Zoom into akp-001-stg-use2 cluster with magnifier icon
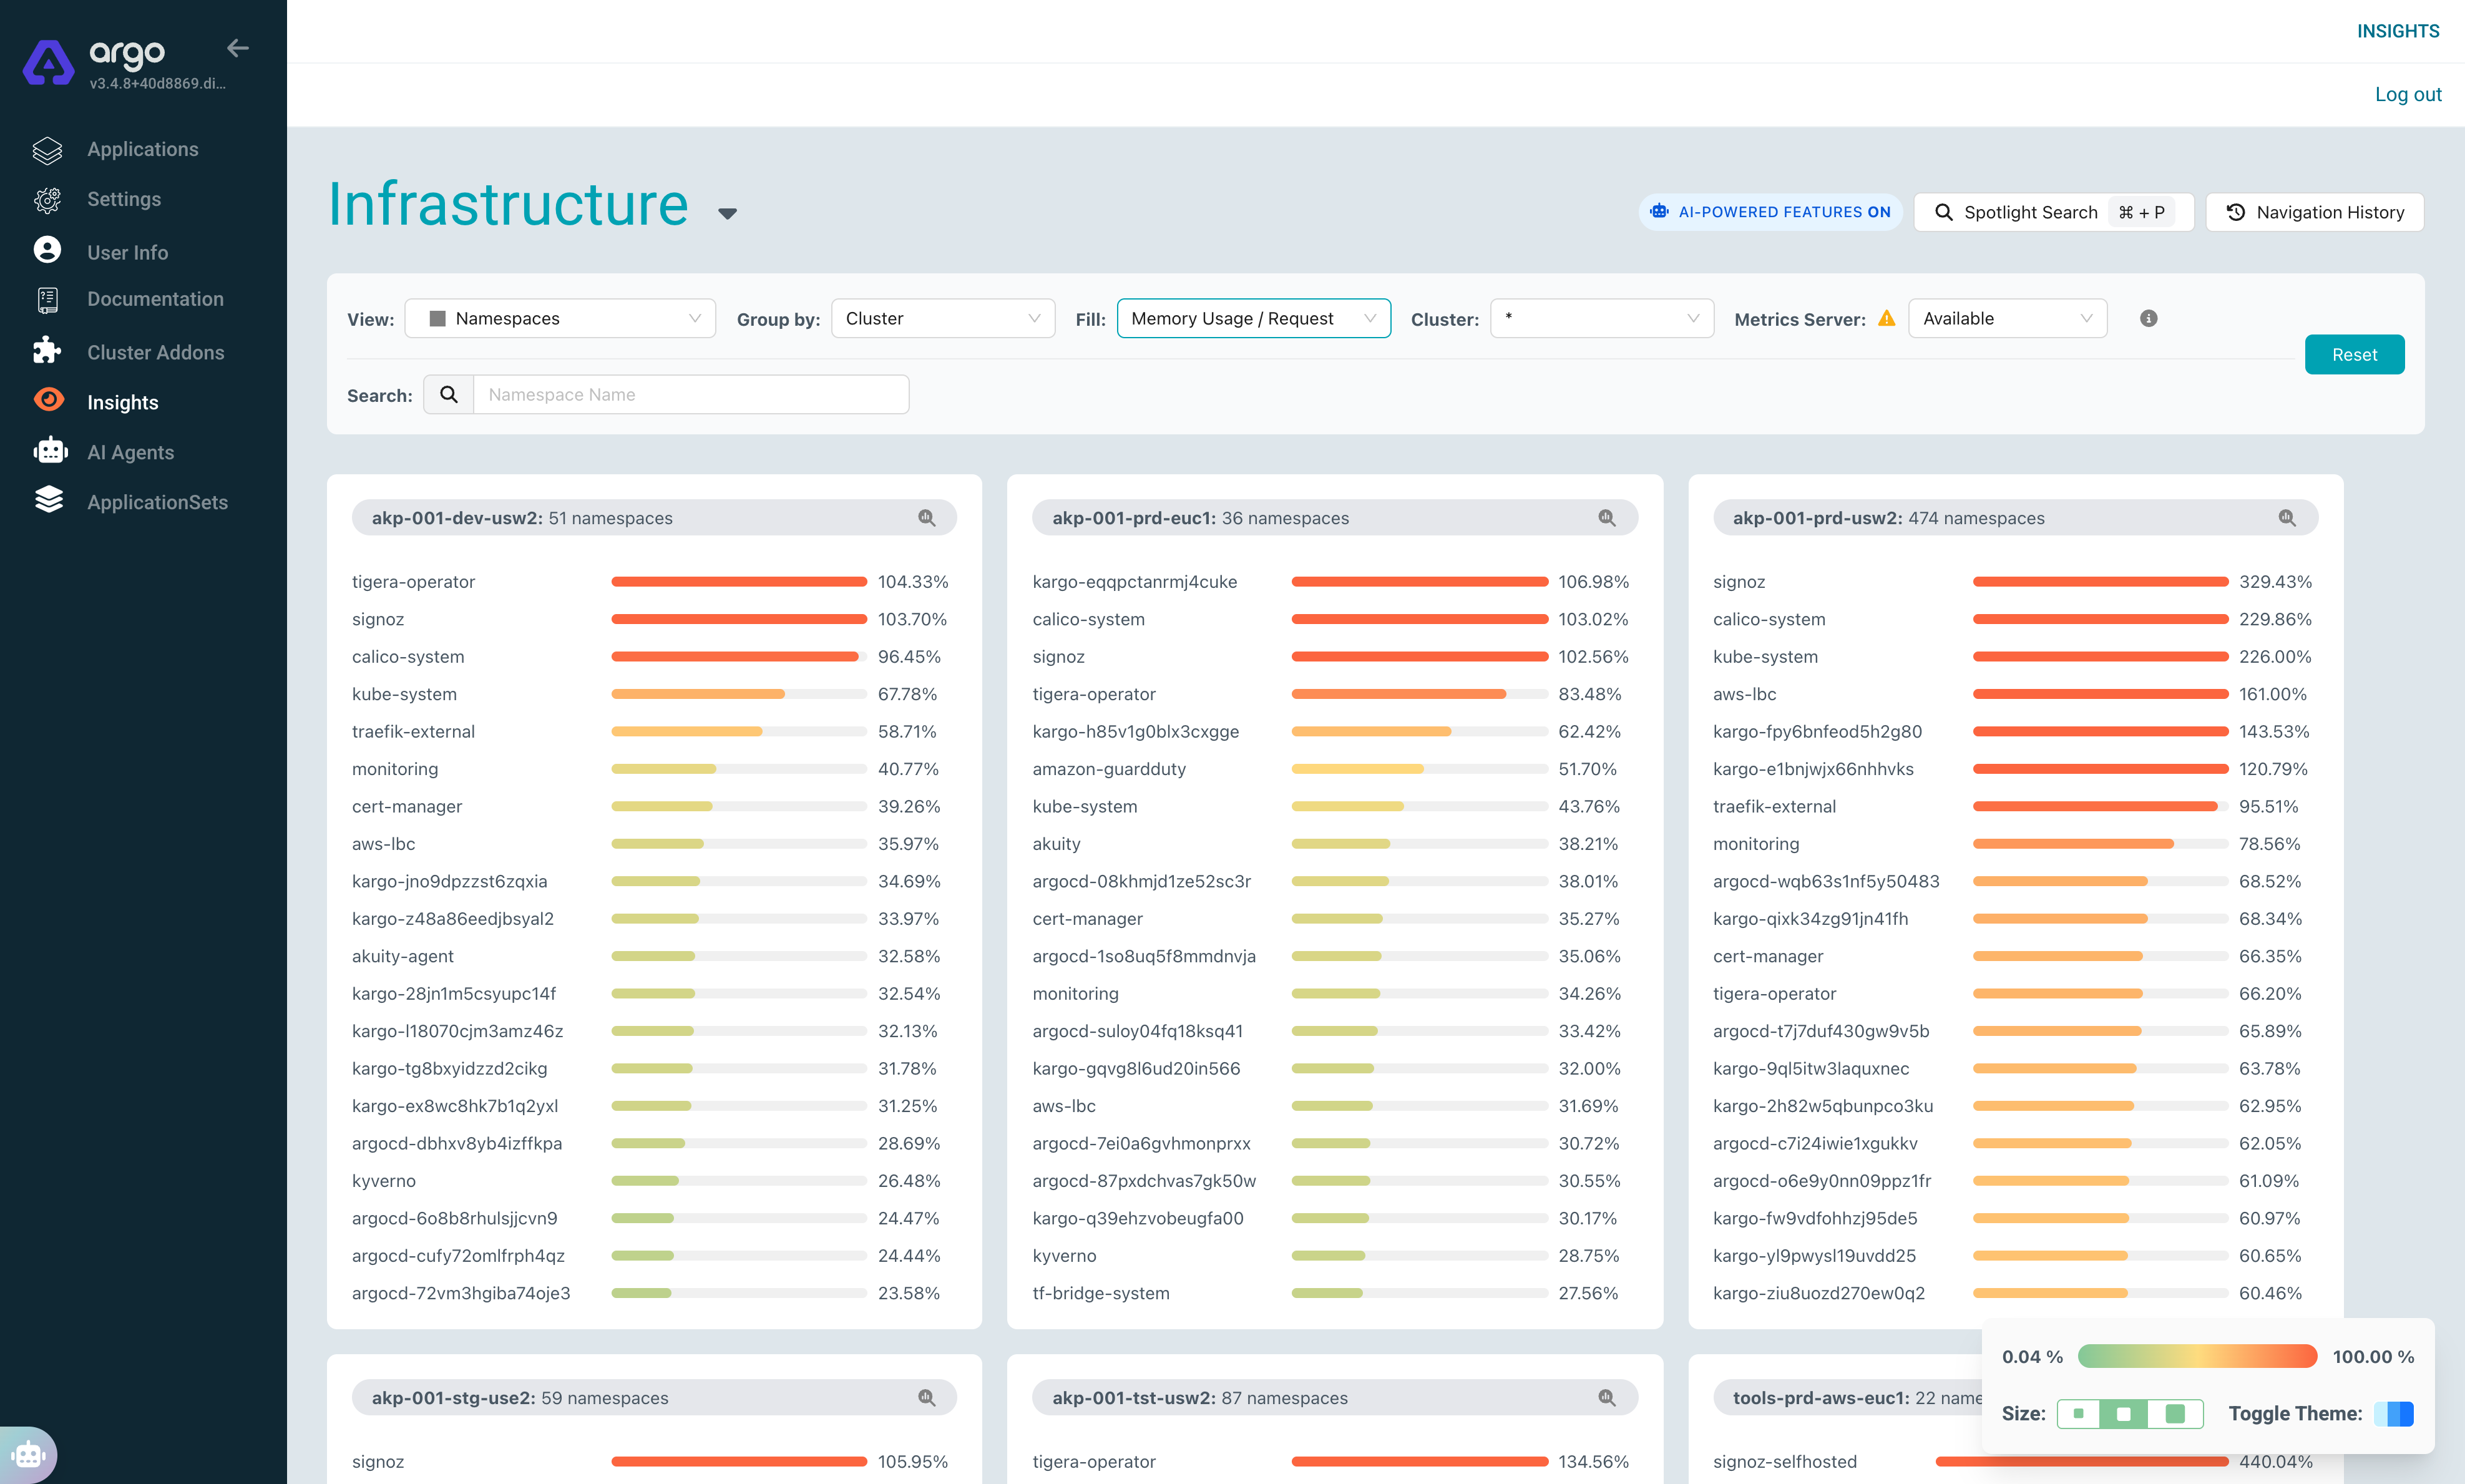The width and height of the screenshot is (2465, 1484). click(927, 1398)
